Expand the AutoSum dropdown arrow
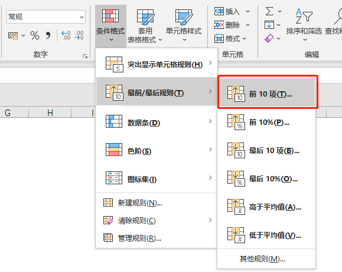The image size is (342, 272). pos(279,11)
